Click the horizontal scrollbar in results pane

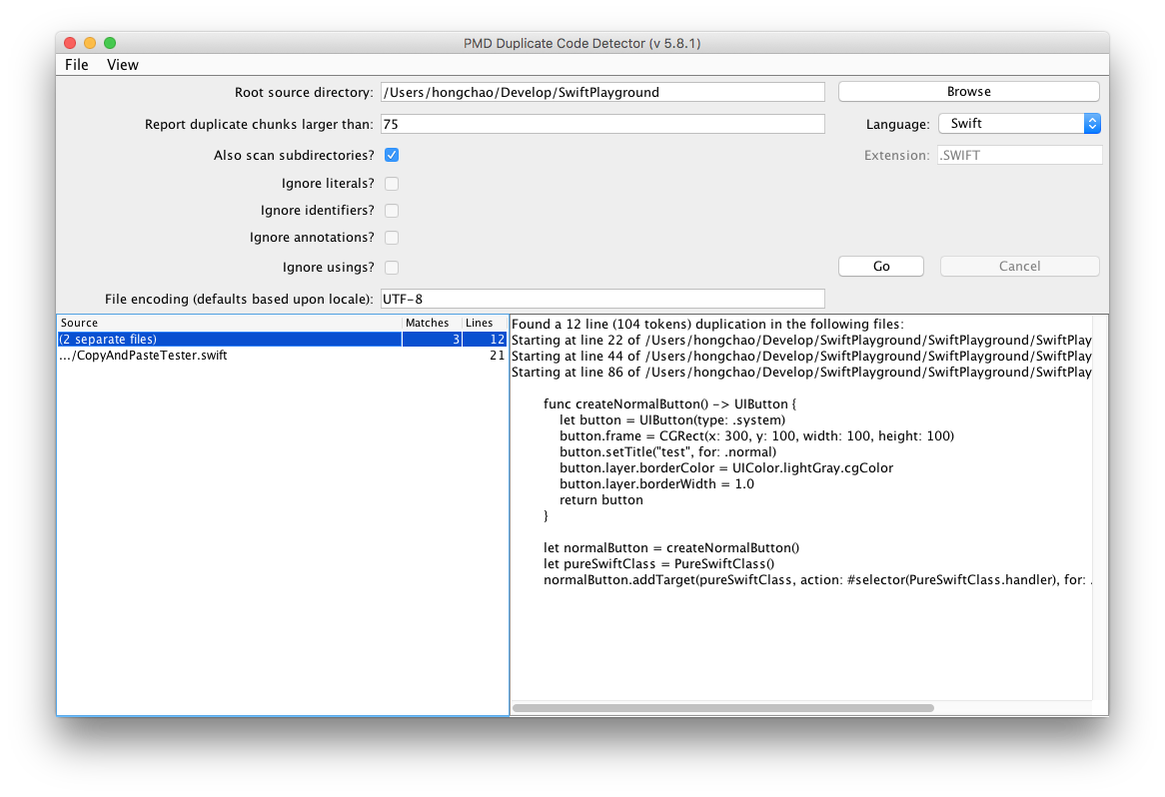pos(723,708)
